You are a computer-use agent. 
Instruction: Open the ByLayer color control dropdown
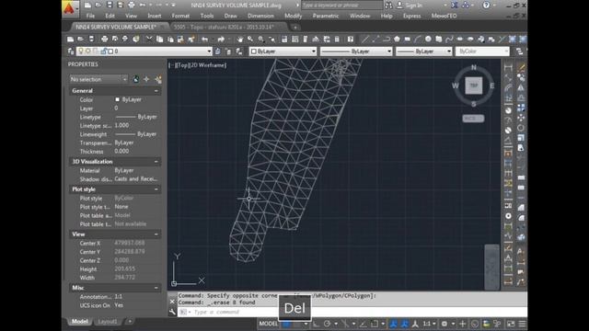coord(283,51)
